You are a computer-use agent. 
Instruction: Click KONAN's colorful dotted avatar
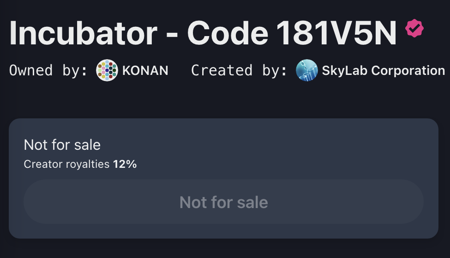[107, 71]
